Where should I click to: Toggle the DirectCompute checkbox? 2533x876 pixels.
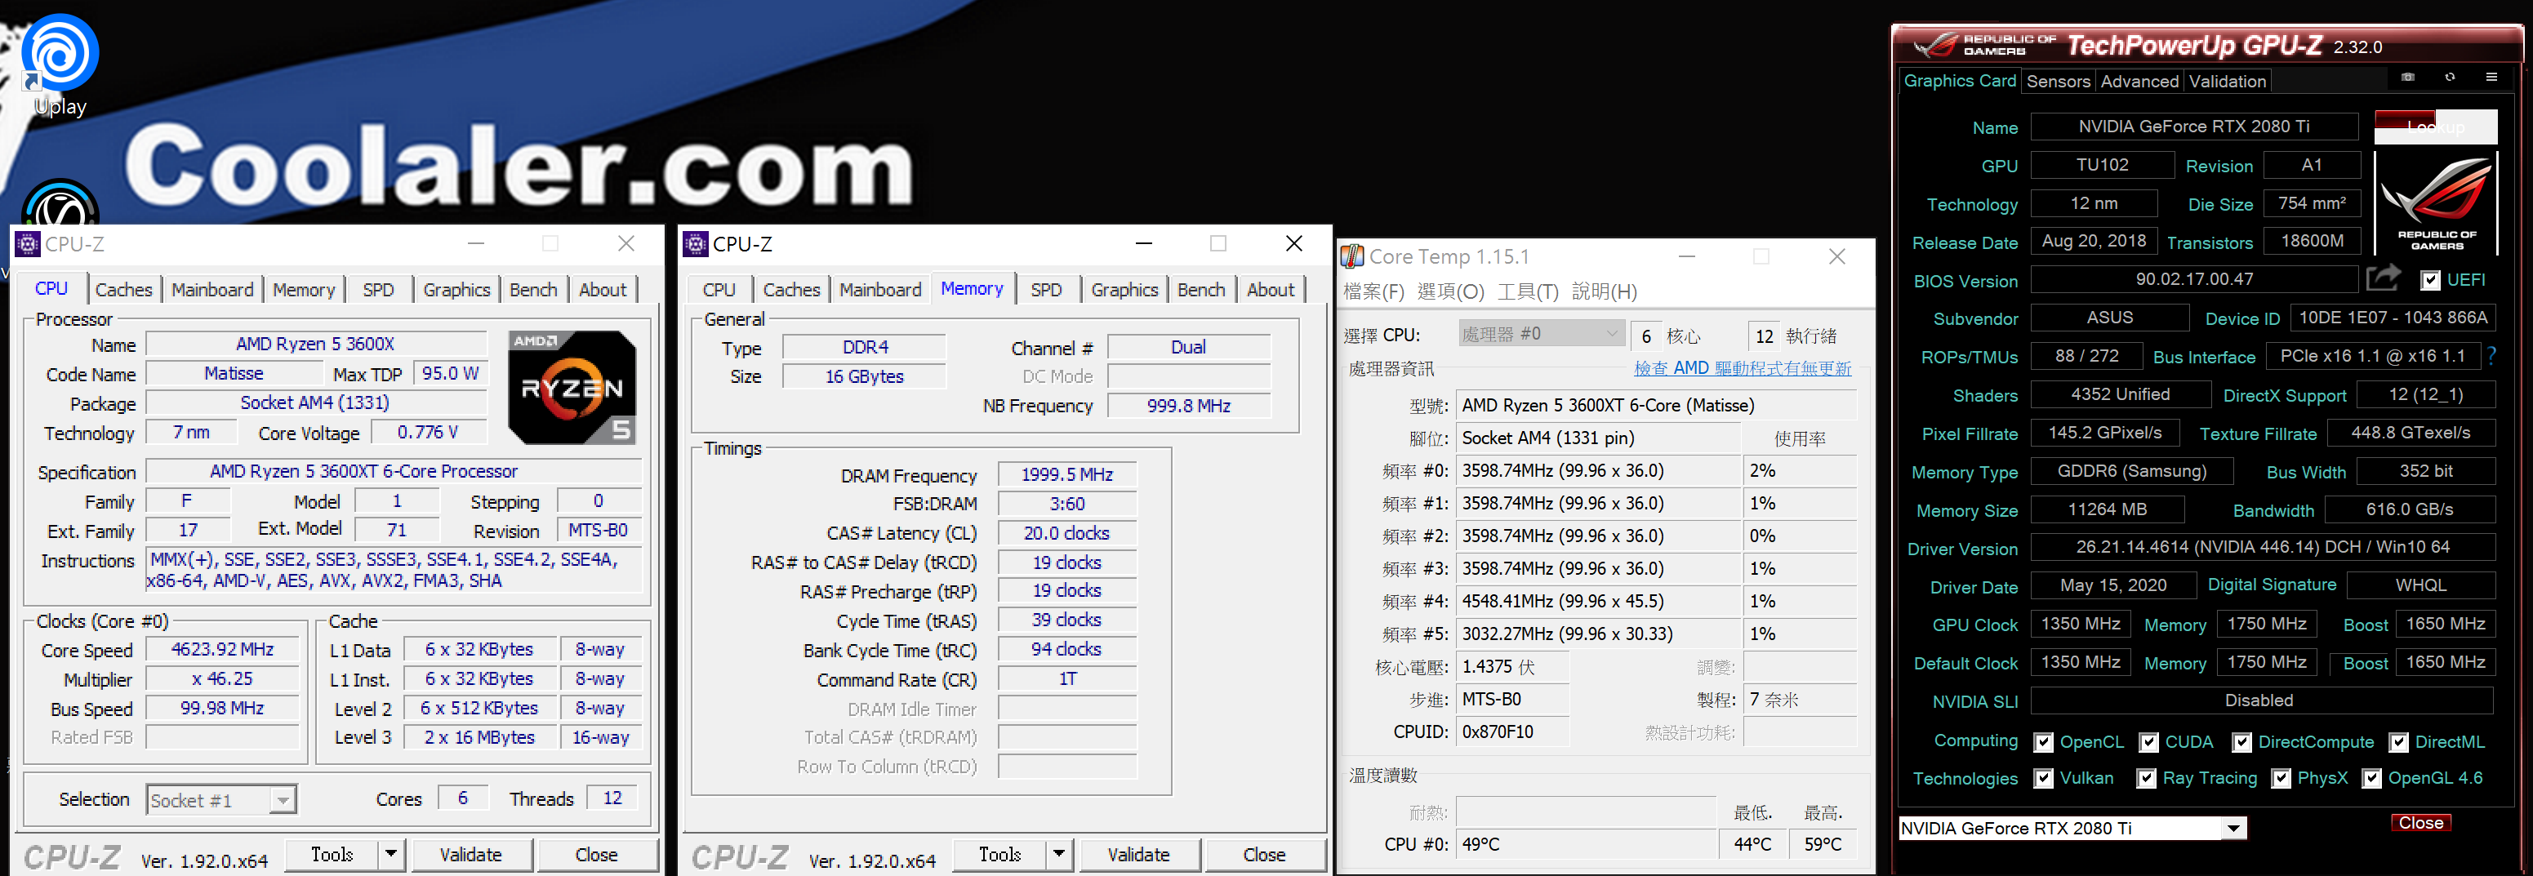point(2241,742)
